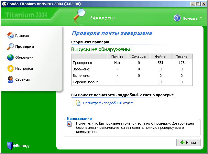Click the report clipboard icon
The width and height of the screenshot is (208, 154).
point(78,103)
